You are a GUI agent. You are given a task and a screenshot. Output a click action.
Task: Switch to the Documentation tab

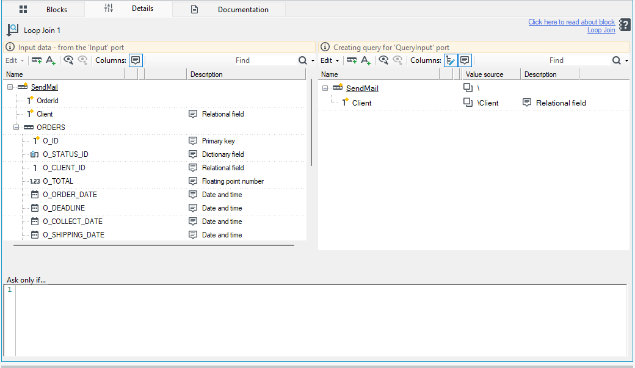[x=229, y=9]
